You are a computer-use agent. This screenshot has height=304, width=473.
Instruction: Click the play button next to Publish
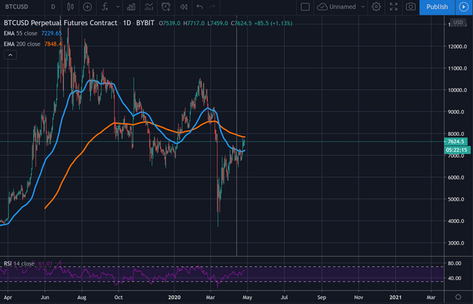463,7
